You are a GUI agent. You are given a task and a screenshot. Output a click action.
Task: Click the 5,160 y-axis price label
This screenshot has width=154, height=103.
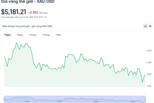tap(148, 86)
